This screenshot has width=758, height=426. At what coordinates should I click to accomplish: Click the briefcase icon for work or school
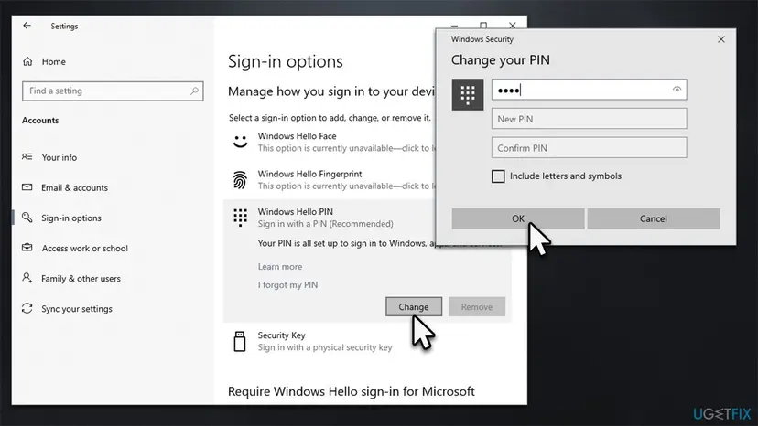(27, 248)
